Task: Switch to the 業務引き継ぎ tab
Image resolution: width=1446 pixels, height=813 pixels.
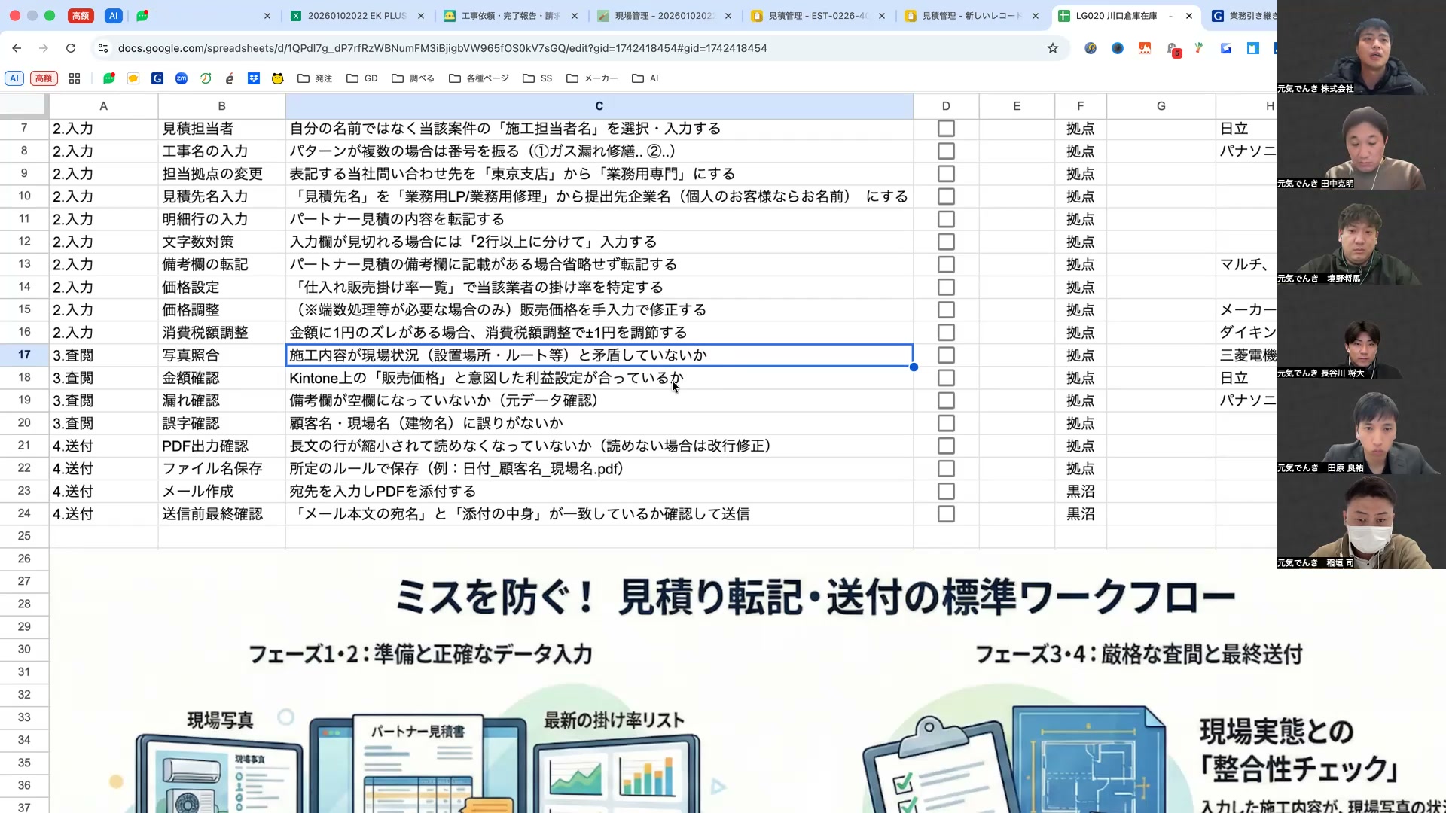Action: (x=1244, y=16)
